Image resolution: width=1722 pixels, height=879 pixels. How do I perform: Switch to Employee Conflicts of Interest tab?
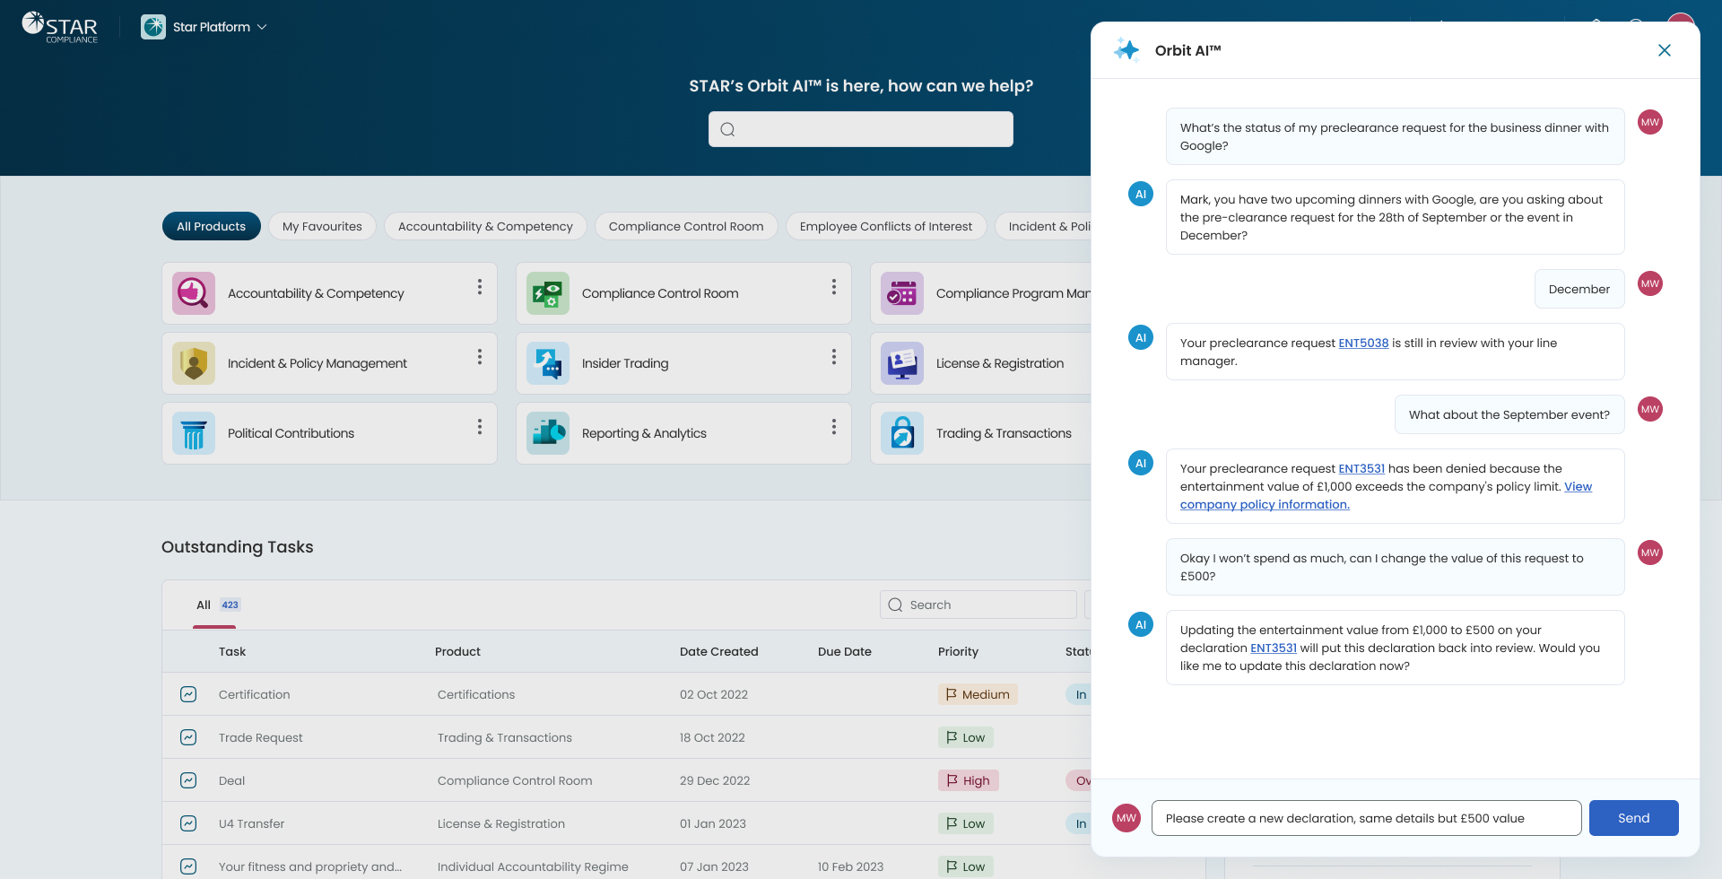(885, 226)
